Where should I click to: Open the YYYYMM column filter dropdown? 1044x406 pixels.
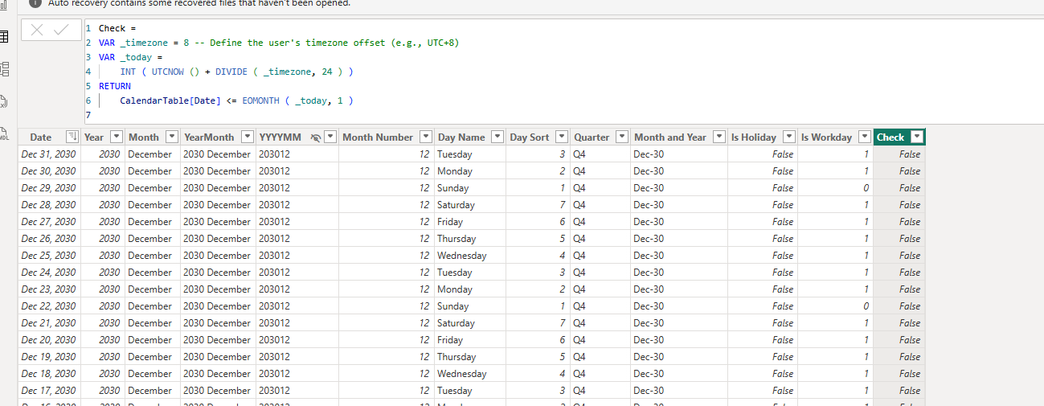(330, 137)
